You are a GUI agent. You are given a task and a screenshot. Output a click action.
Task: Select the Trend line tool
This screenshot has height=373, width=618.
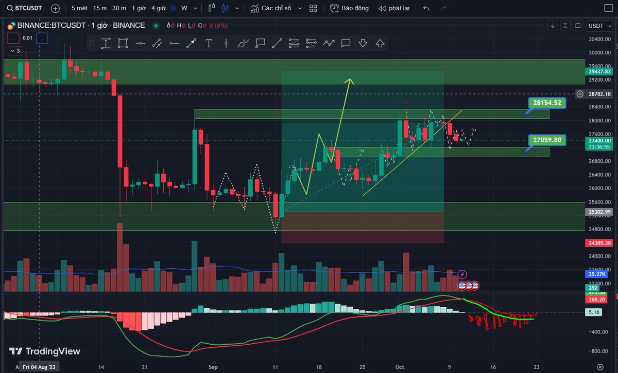277,43
